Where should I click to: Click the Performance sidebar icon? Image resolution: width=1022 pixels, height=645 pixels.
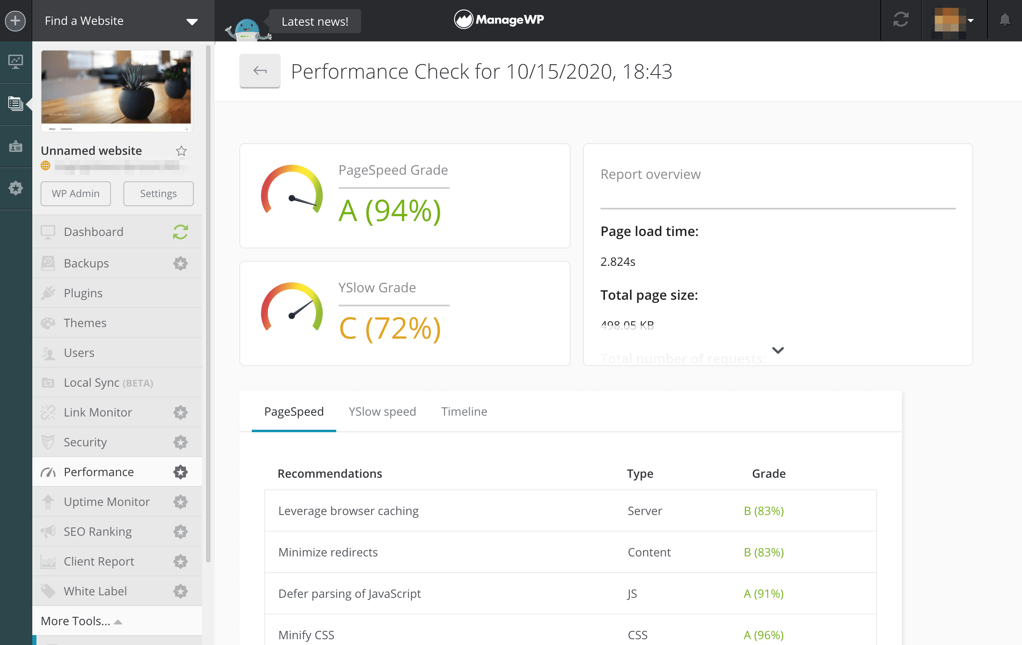point(48,472)
